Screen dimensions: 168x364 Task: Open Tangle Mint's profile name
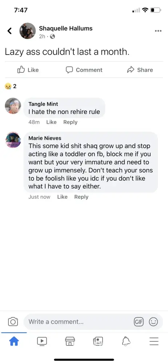43,104
